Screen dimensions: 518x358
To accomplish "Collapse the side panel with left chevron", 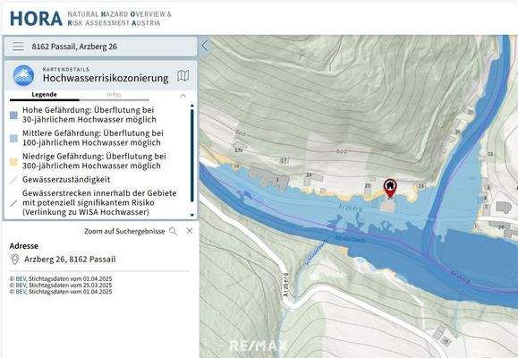I will pos(205,46).
